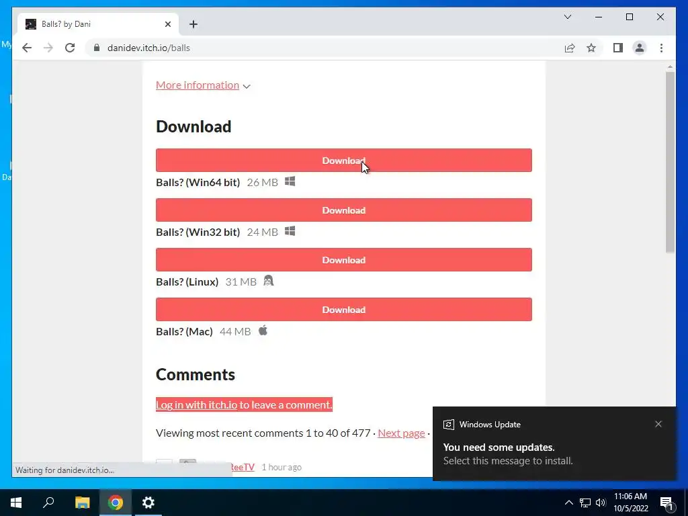Click the Balls? (Linux) file name
The image size is (688, 516).
pyautogui.click(x=187, y=282)
